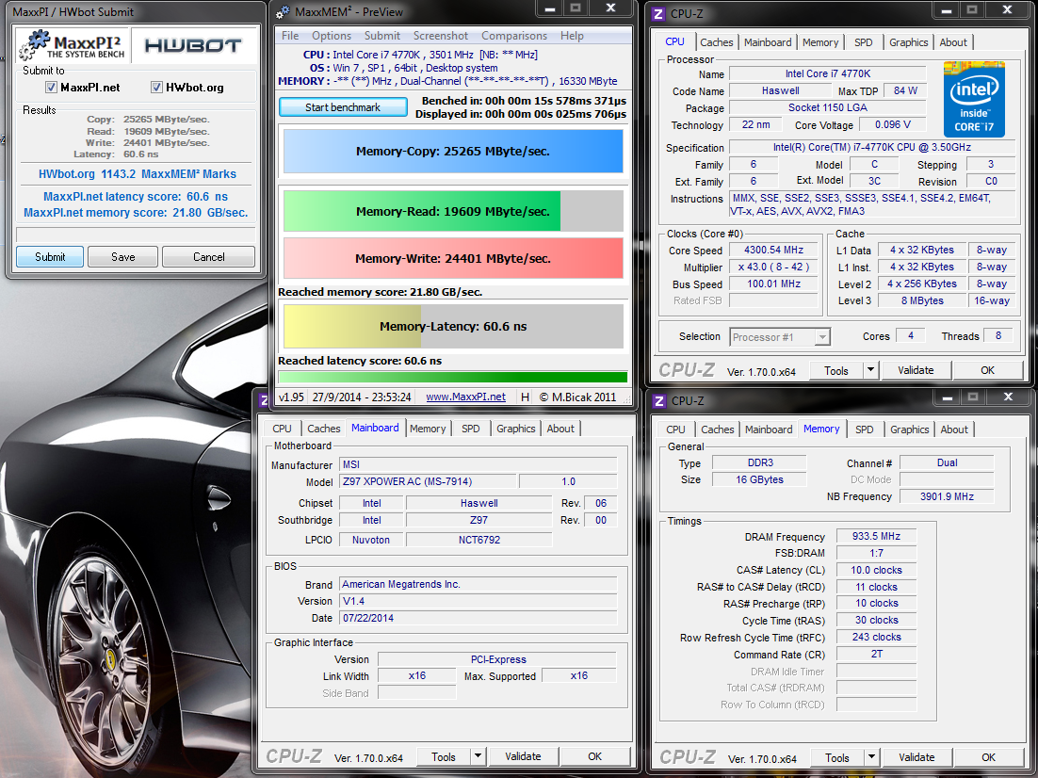
Task: Click the HWbot.org 1143.2 MaxxMEM² Marks text
Action: pos(137,174)
